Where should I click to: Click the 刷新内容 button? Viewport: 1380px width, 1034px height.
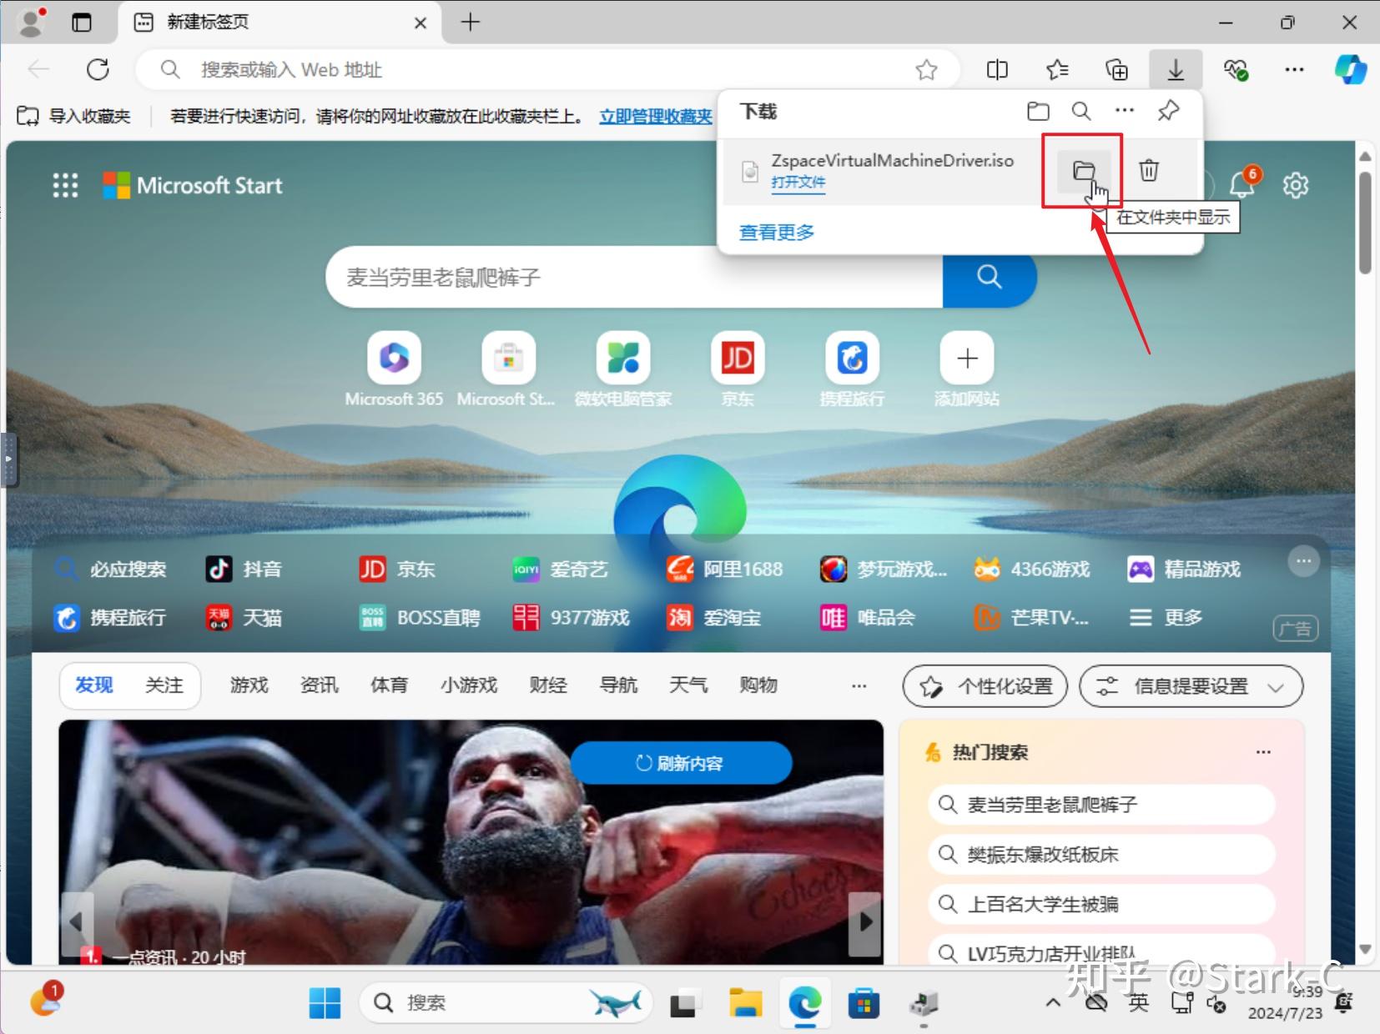(x=681, y=763)
